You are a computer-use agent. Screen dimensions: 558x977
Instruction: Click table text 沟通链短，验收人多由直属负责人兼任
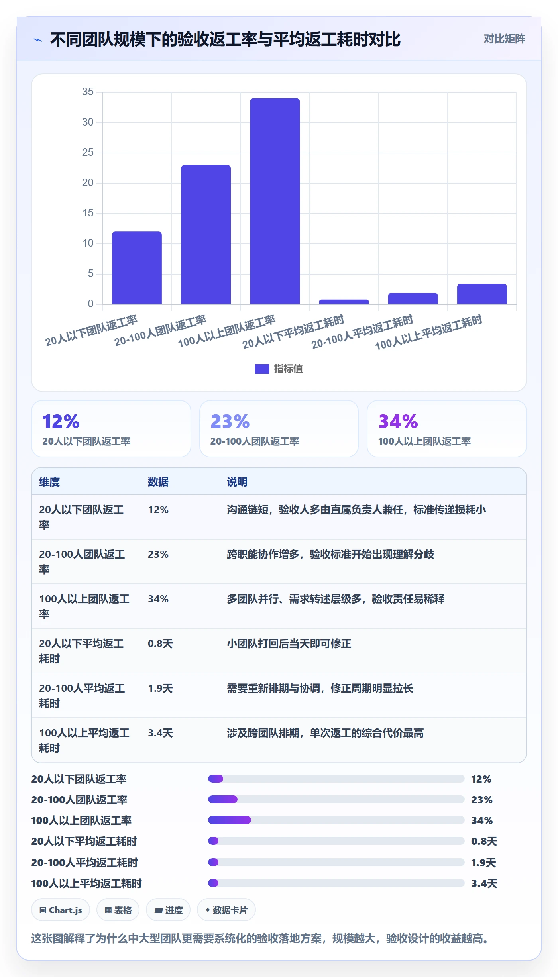click(x=315, y=510)
